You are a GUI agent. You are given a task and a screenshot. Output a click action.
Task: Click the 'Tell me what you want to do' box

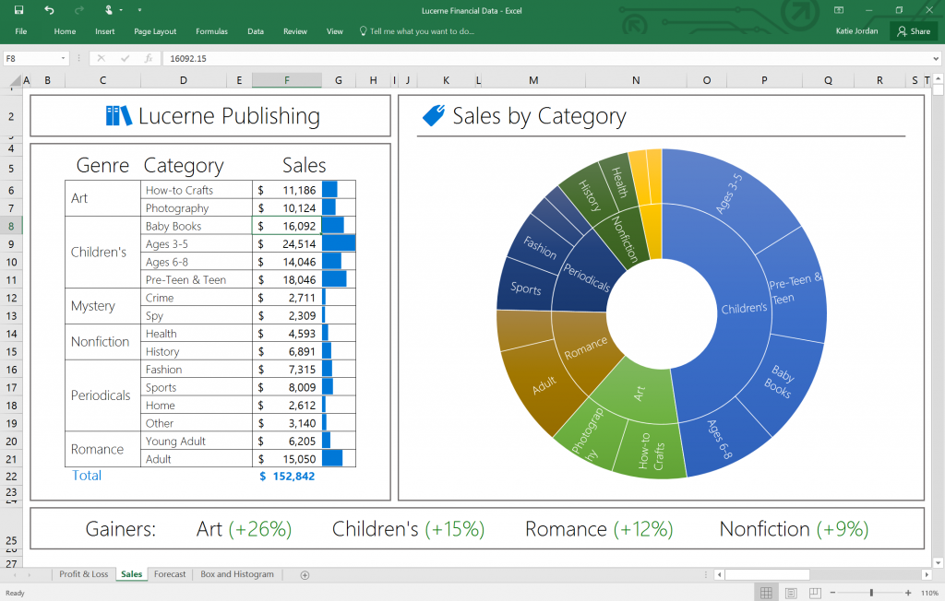[417, 31]
